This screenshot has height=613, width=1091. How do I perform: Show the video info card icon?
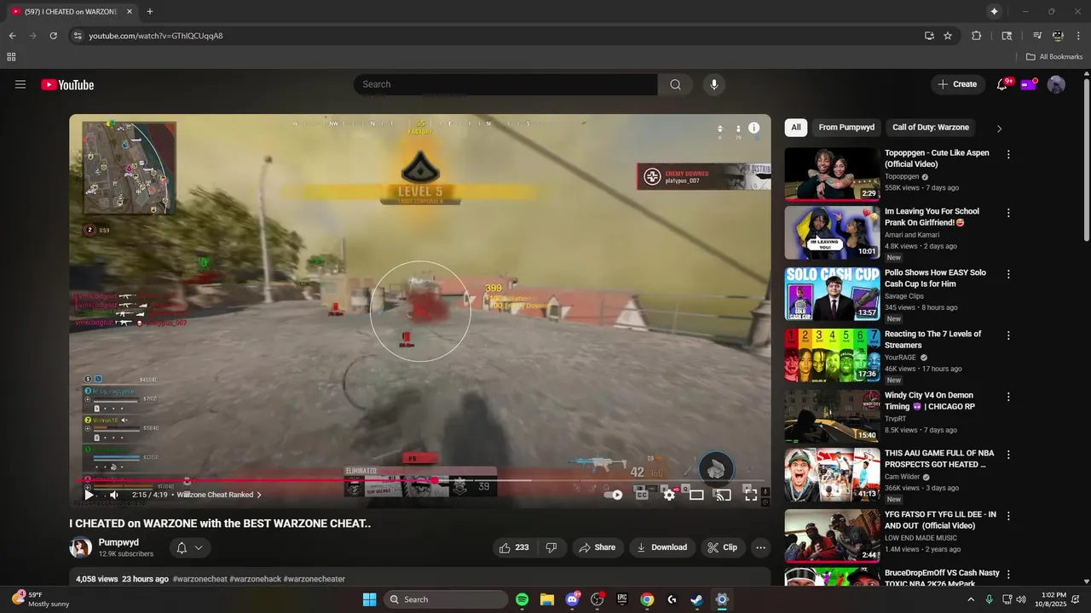[754, 129]
